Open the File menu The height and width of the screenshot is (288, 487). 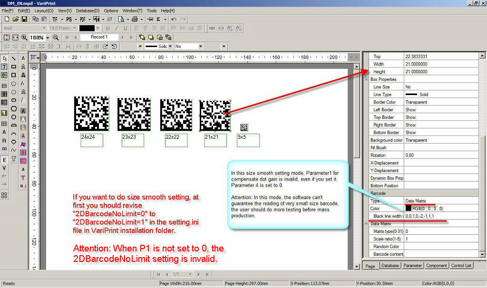click(8, 10)
